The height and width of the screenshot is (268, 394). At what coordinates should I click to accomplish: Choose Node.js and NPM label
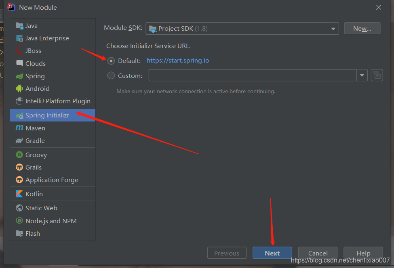click(51, 221)
